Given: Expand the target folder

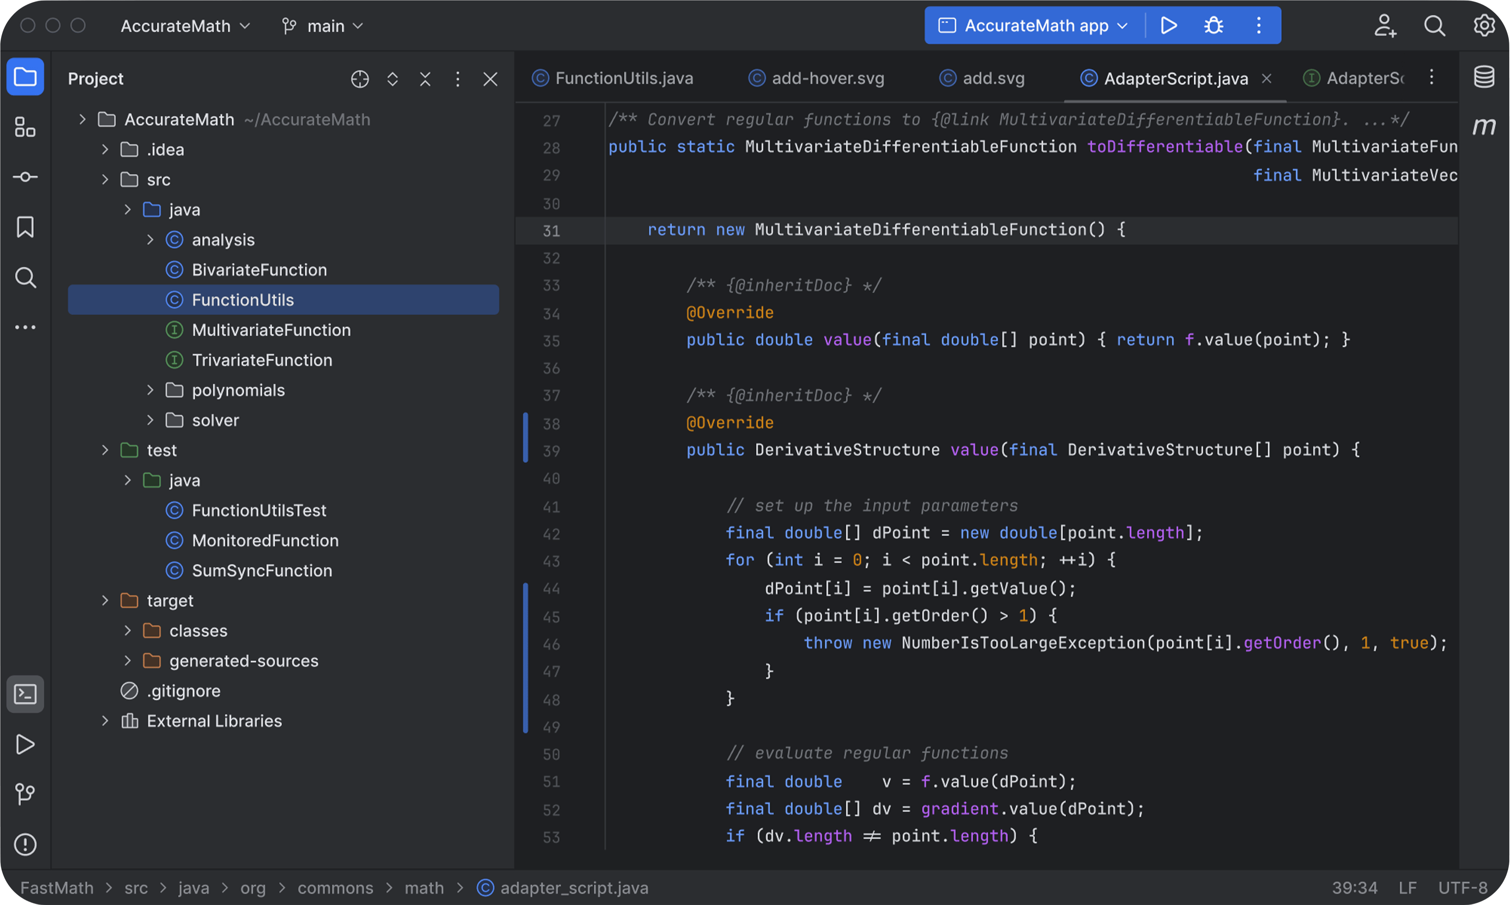Looking at the screenshot, I should coord(105,601).
